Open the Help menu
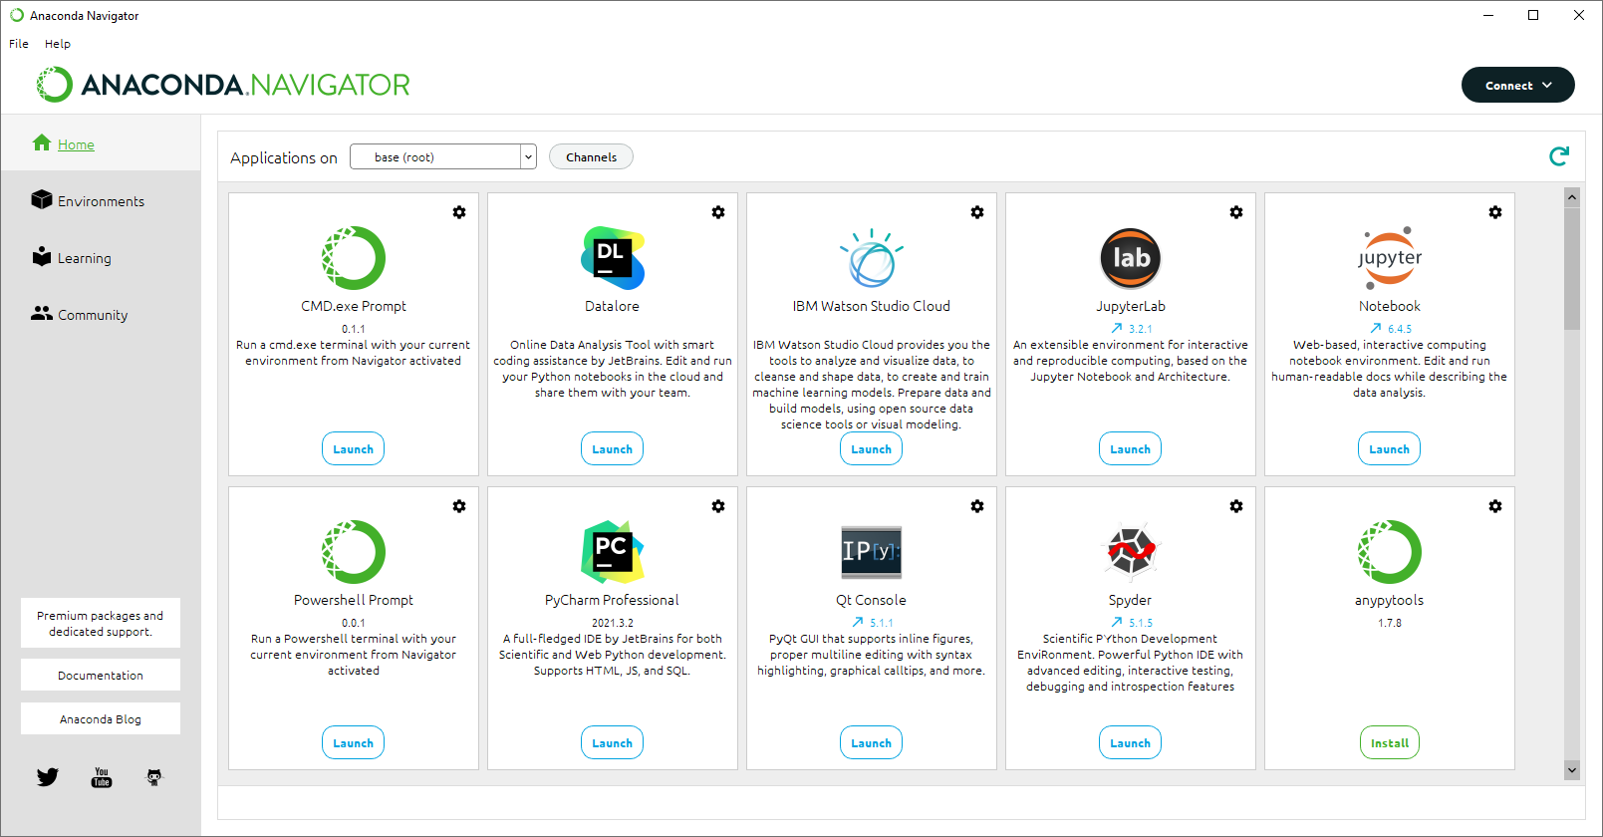The height and width of the screenshot is (837, 1603). click(58, 44)
